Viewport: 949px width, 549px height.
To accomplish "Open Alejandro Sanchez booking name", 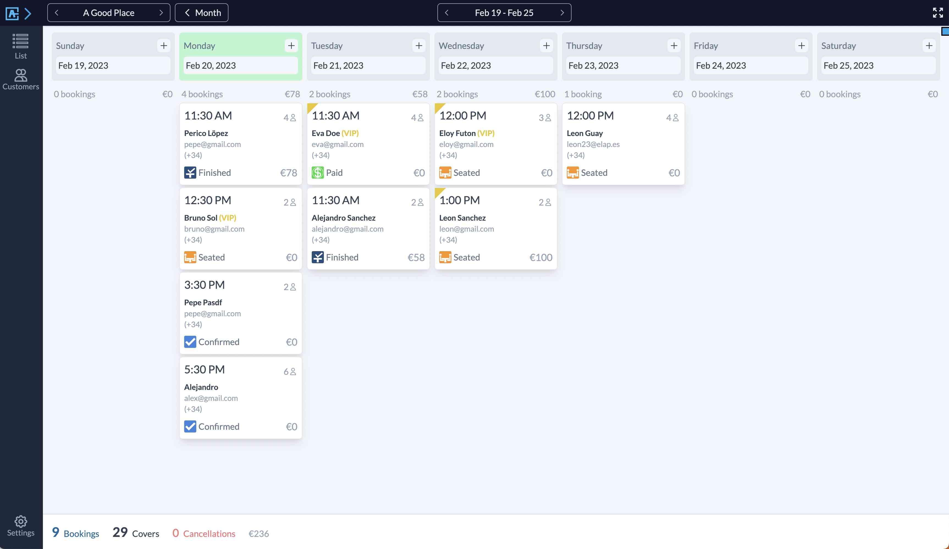I will [x=343, y=218].
